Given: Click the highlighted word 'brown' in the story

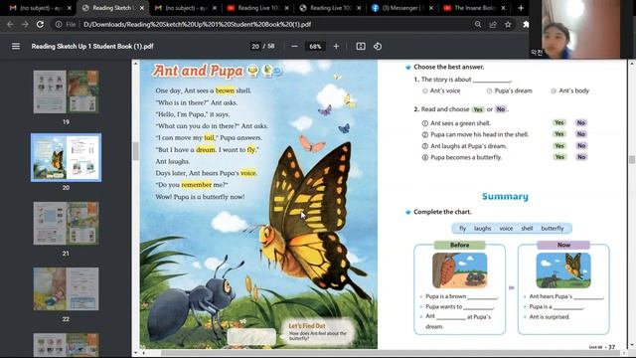Looking at the screenshot, I should click(225, 90).
